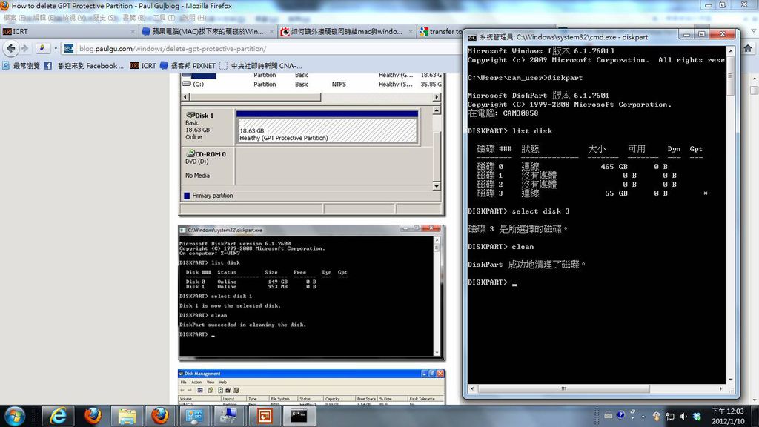The height and width of the screenshot is (427, 759).
Task: Switch to the 蘋果電腦(MAC) tab
Action: click(x=208, y=31)
